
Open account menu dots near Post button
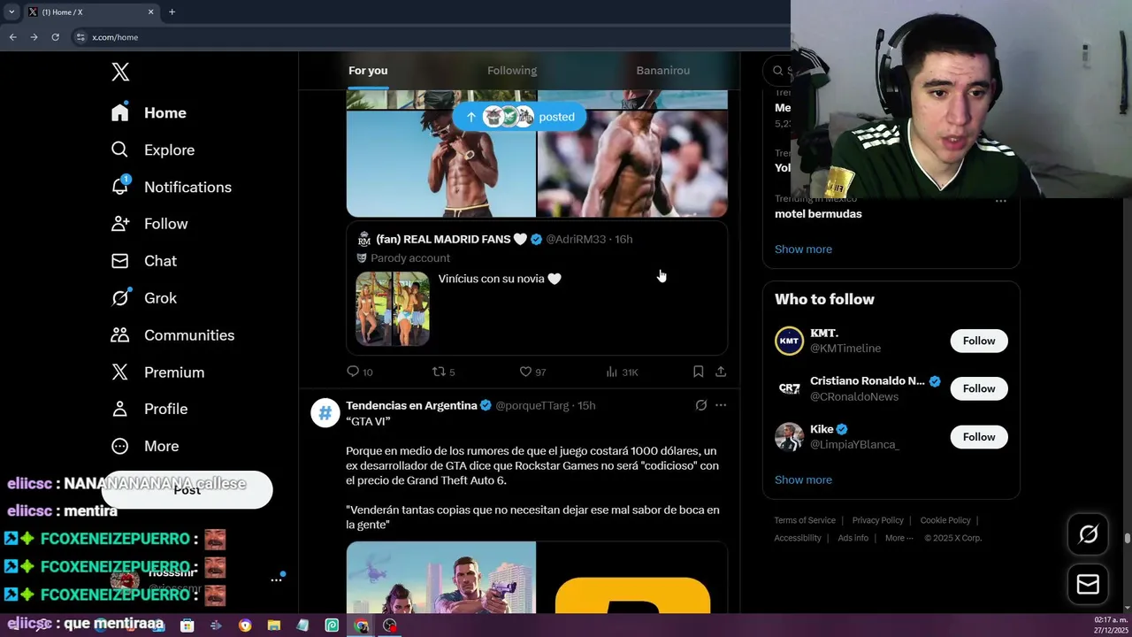(276, 579)
